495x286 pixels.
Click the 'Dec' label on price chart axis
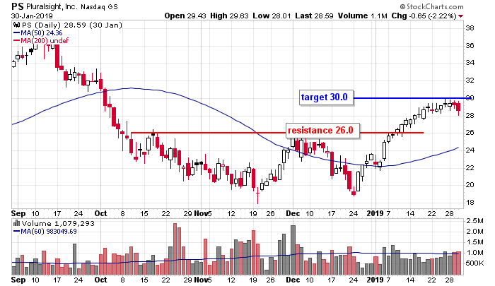(x=293, y=213)
